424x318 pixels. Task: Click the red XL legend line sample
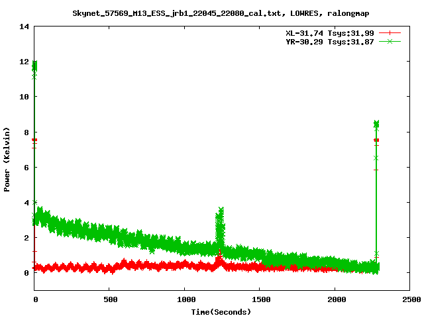(390, 33)
